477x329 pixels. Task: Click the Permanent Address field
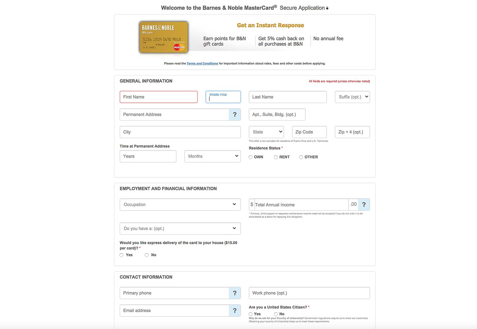[174, 114]
